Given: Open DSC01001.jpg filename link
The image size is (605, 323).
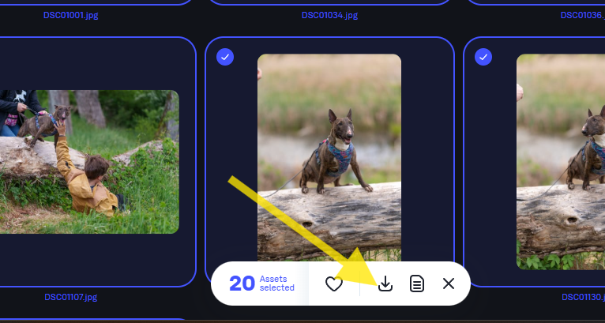Looking at the screenshot, I should 70,16.
